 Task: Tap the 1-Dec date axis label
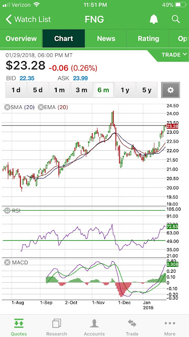124,303
